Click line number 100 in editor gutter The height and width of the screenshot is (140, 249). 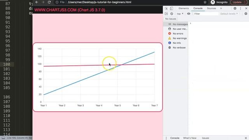7,64
